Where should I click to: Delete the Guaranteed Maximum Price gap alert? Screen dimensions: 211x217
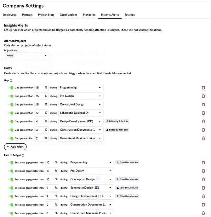203,138
